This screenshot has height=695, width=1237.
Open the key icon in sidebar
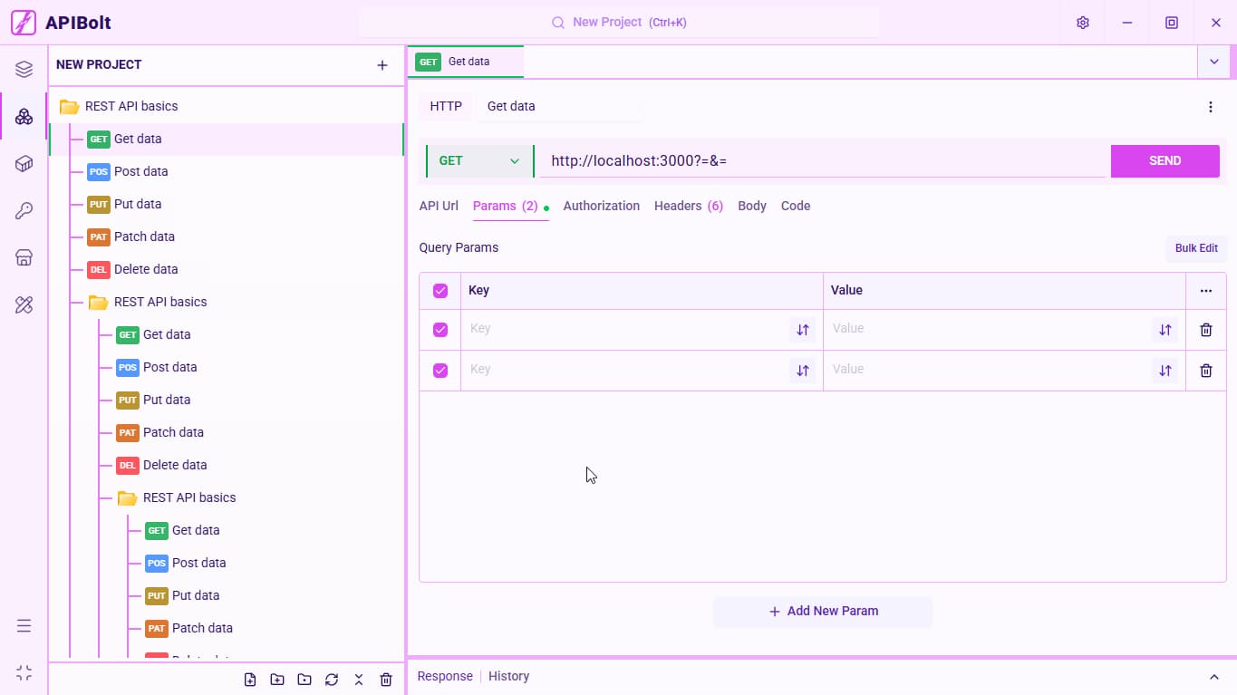pos(24,211)
